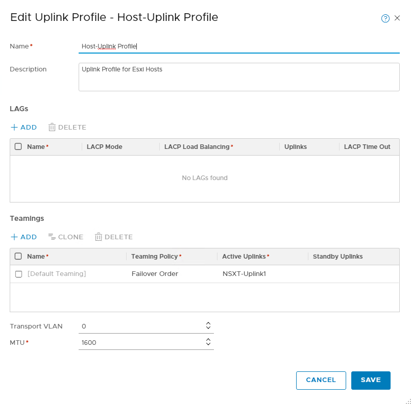Click the plus ADD icon under LAGs
The image size is (411, 404).
click(14, 127)
